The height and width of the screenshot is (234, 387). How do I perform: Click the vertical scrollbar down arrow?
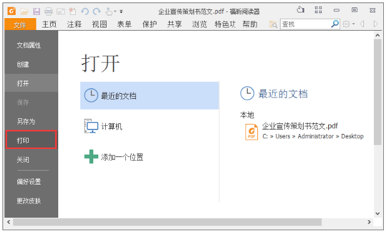377,213
